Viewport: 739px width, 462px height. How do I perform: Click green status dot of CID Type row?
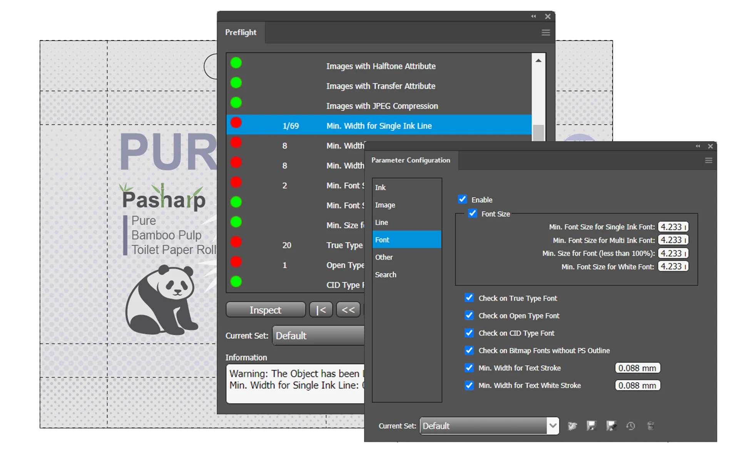(236, 282)
